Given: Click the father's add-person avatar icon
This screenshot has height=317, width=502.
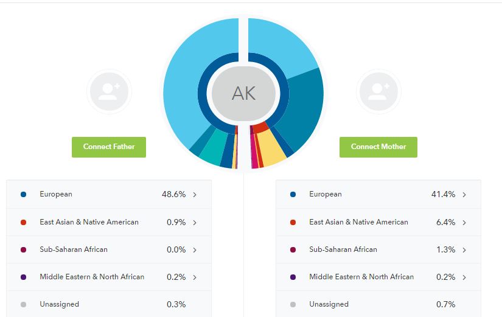Looking at the screenshot, I should [109, 92].
